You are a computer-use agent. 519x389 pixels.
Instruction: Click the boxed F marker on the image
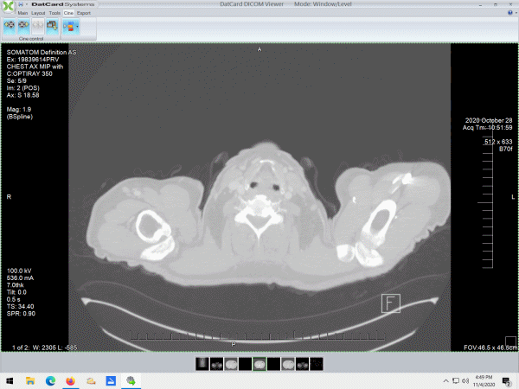[391, 303]
